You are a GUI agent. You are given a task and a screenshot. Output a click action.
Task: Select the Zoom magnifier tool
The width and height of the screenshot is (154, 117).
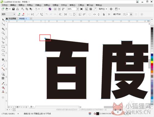pyautogui.click(x=3, y=33)
